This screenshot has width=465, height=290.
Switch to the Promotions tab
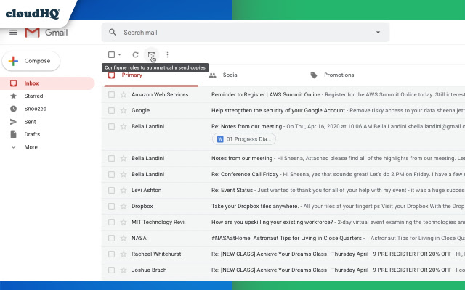[339, 75]
